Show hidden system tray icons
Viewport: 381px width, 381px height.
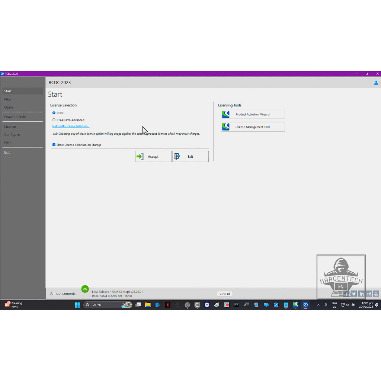[x=318, y=305]
